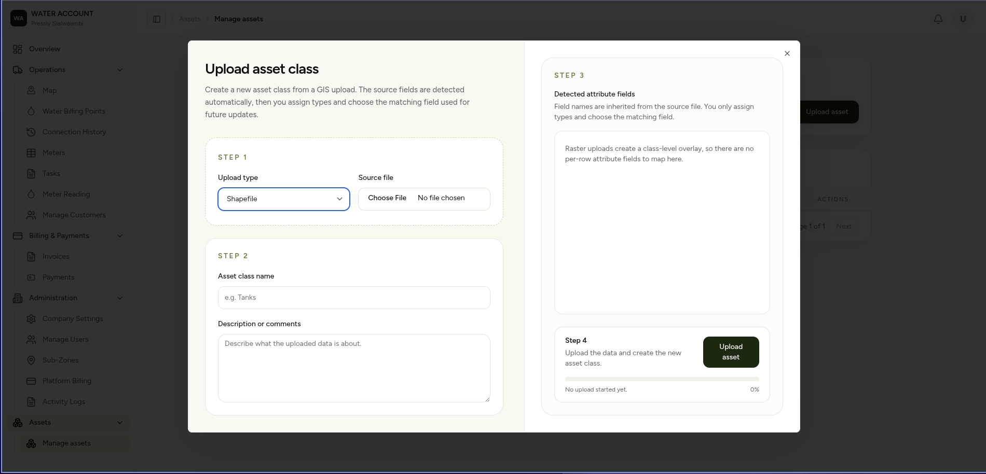Click the Activity Logs file icon

coord(31,401)
